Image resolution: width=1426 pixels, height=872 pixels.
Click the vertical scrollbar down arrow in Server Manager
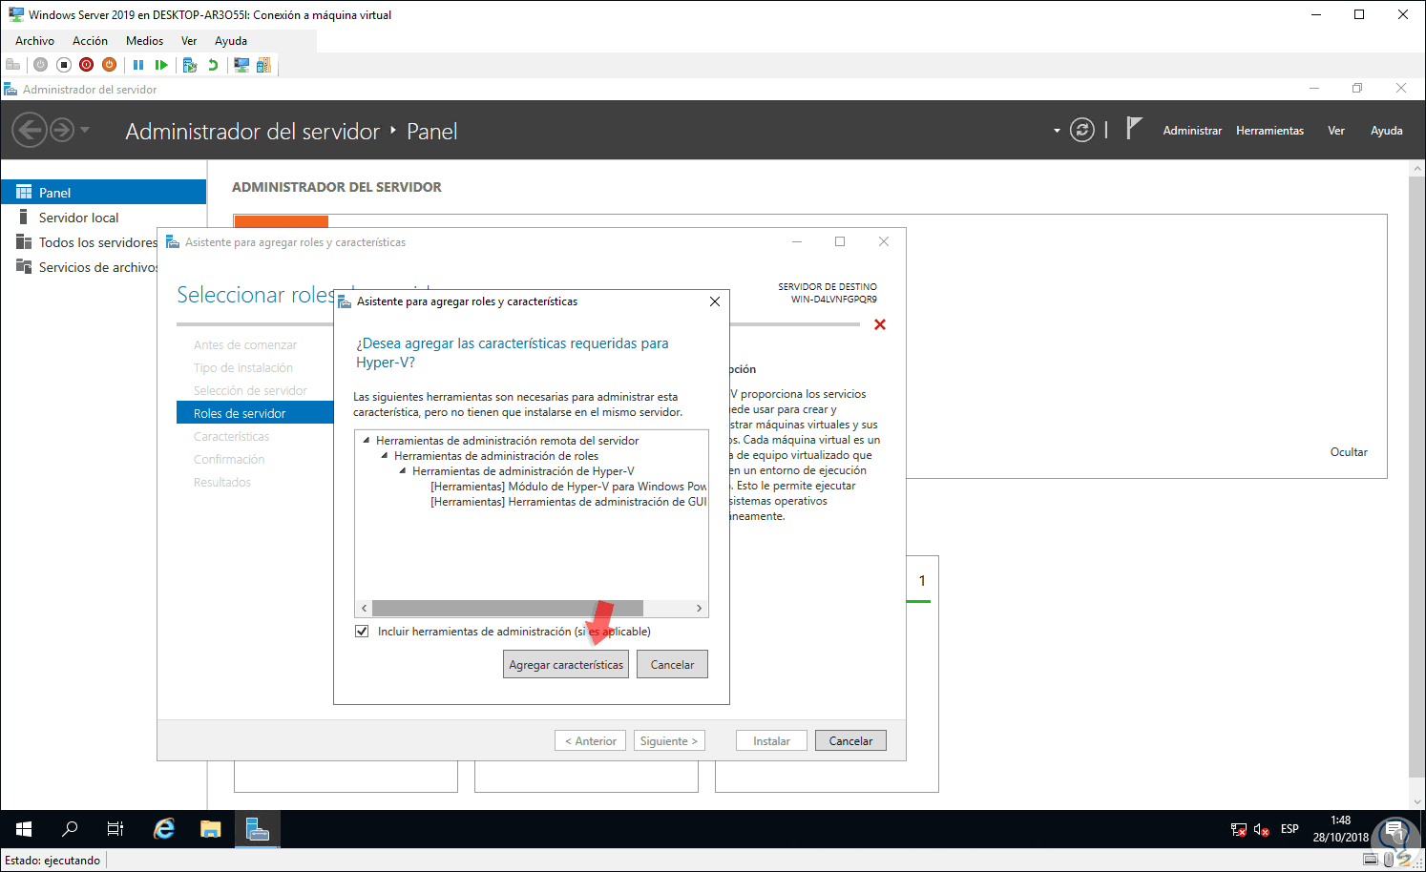(x=1417, y=802)
